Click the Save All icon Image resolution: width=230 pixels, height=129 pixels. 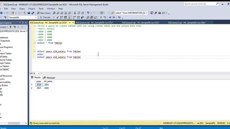[33, 13]
